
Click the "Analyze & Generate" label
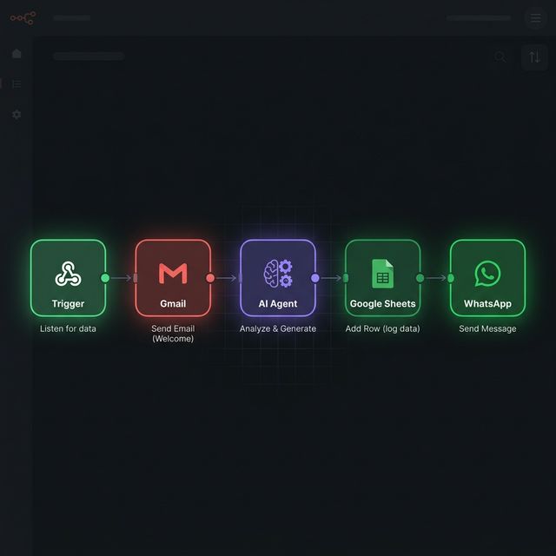coord(278,328)
